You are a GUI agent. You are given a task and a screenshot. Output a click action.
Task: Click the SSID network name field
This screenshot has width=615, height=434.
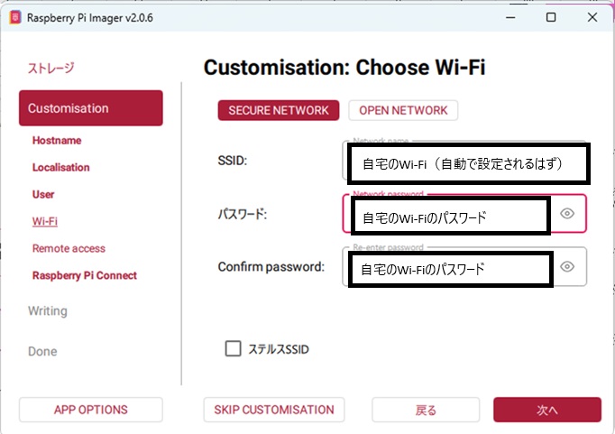coord(465,162)
